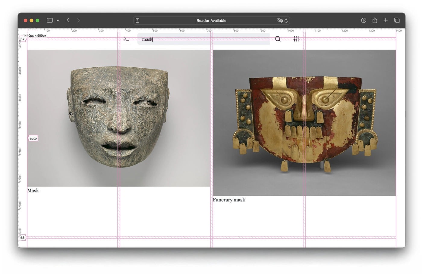
Task: Open a new tab with plus icon
Action: (x=386, y=20)
